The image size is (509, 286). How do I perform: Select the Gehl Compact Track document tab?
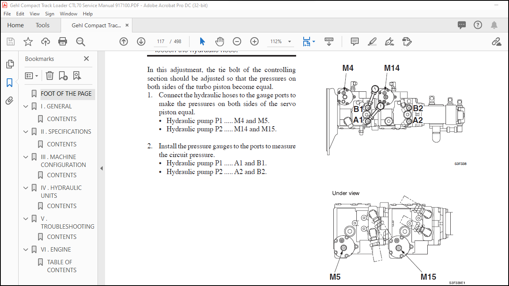tap(96, 25)
